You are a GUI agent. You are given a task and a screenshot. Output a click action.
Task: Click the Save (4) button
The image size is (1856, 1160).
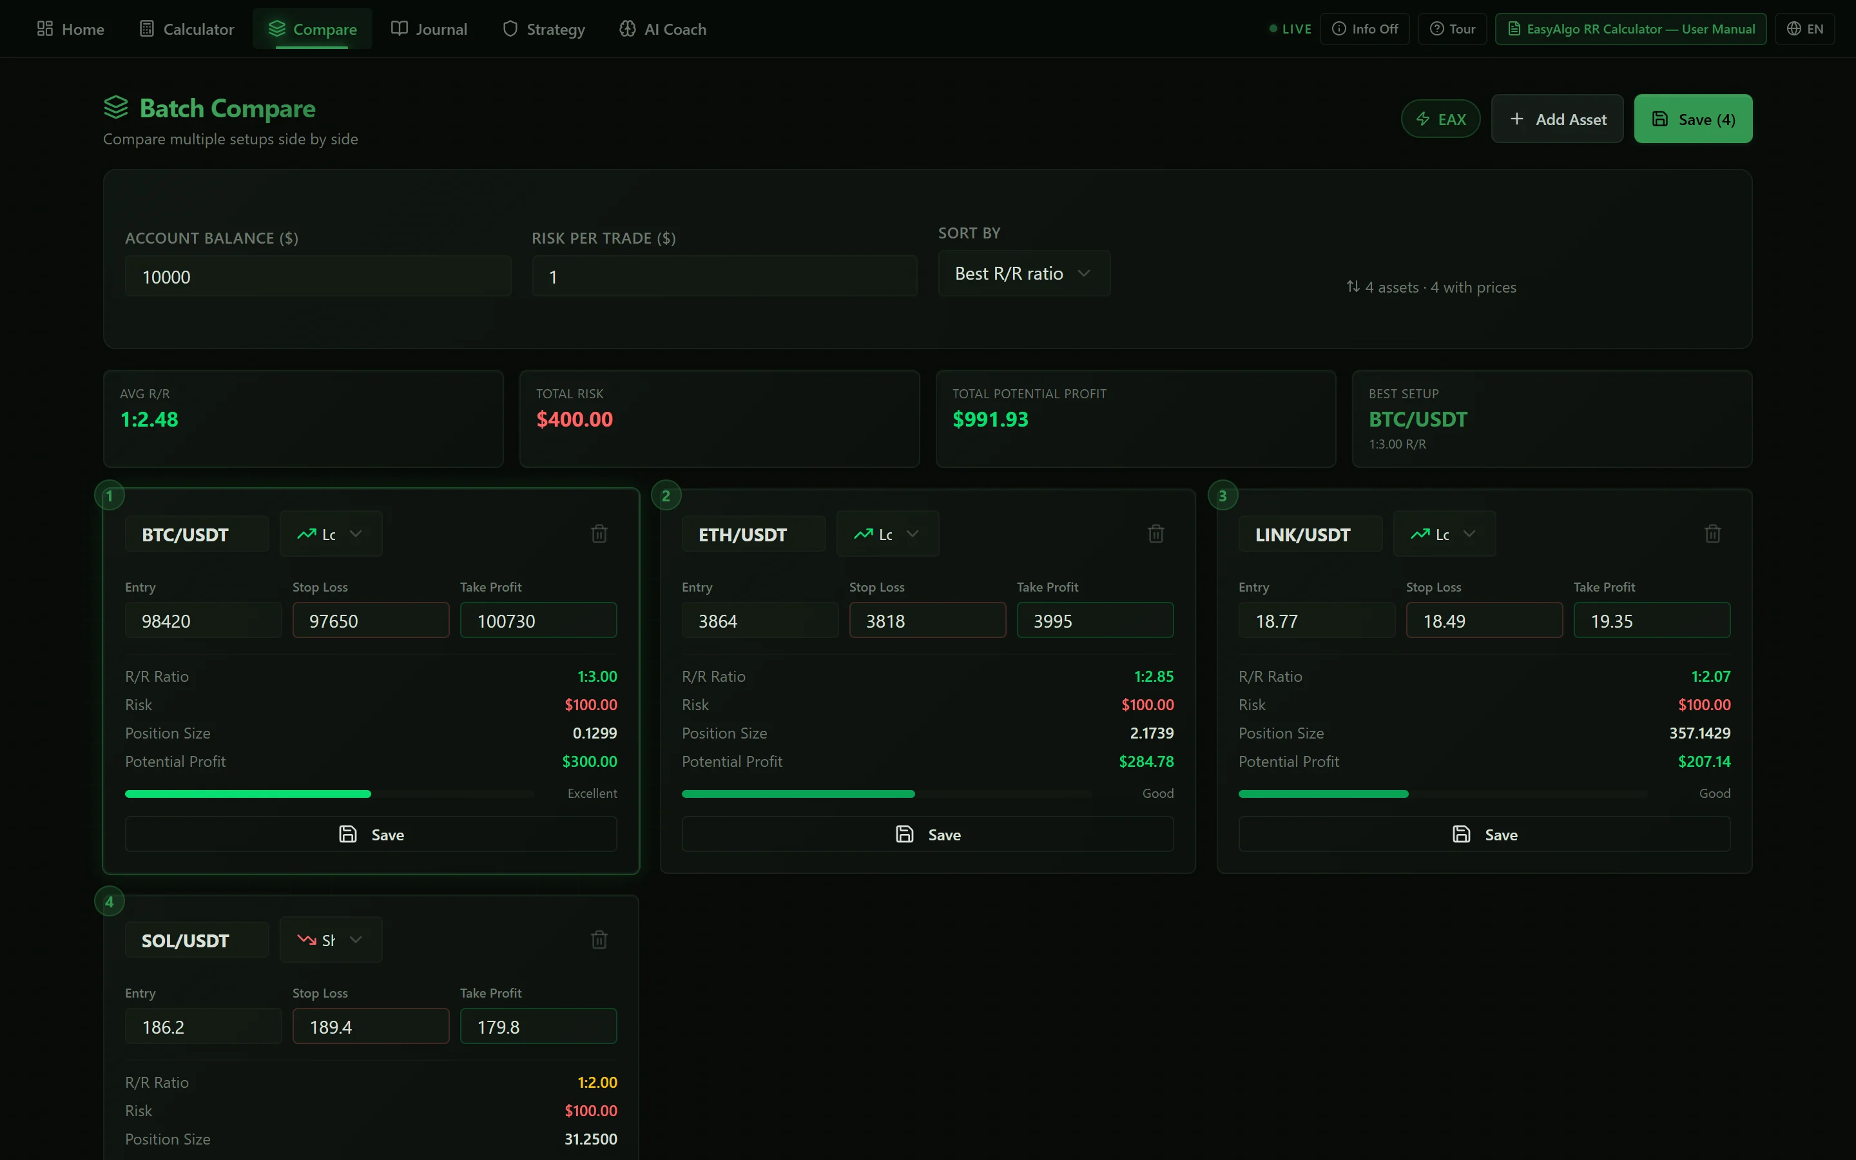(x=1693, y=119)
